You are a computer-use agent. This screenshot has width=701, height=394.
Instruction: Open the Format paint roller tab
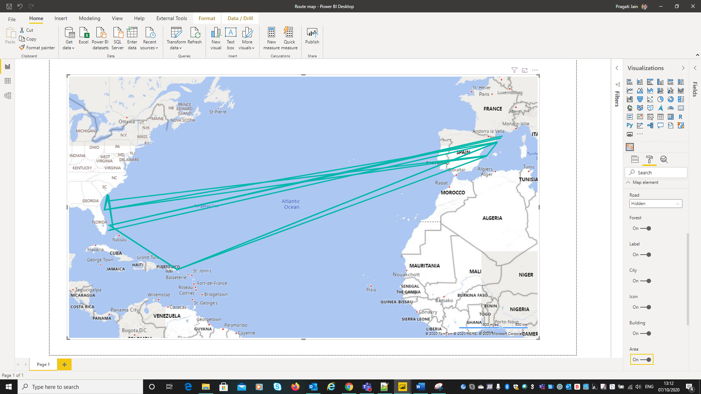click(x=650, y=159)
